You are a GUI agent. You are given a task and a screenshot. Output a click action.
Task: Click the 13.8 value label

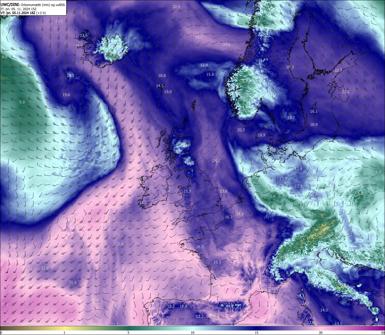298,169
